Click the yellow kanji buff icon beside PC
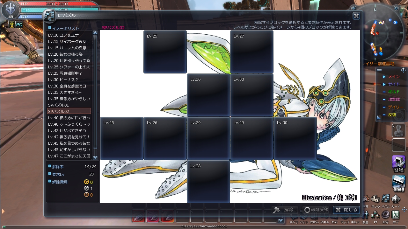The image size is (408, 229). pos(12,24)
